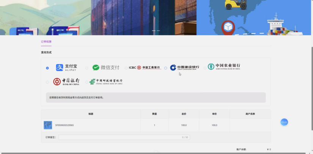
Task: Click the WeChat Pay logo
Action: tap(106, 68)
